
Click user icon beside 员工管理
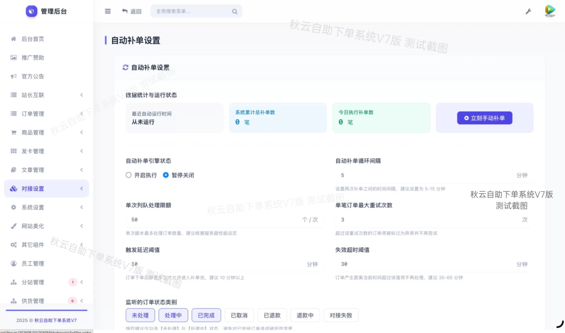[x=13, y=263]
